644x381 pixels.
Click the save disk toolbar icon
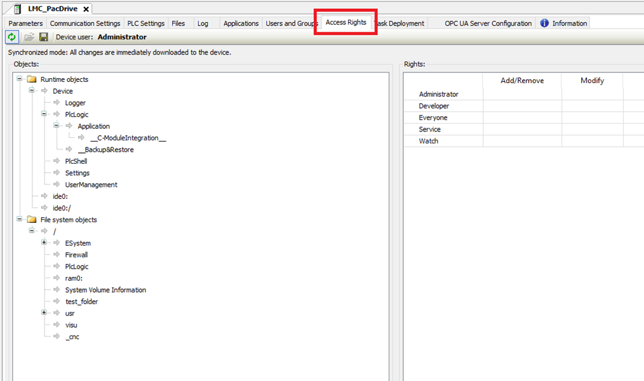pos(44,37)
